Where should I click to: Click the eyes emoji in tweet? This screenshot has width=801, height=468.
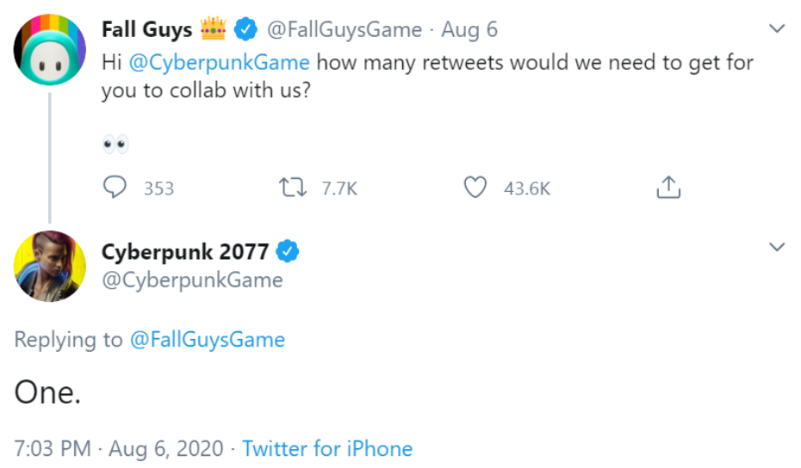115,145
